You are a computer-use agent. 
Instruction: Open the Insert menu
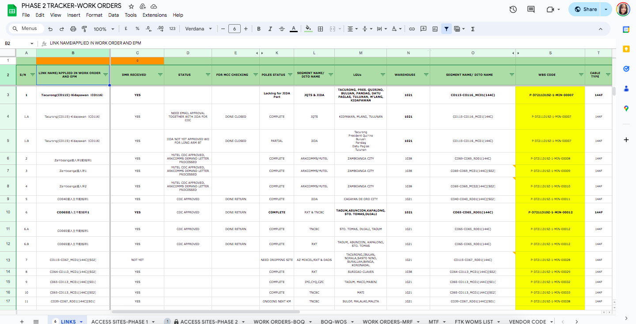tap(74, 15)
